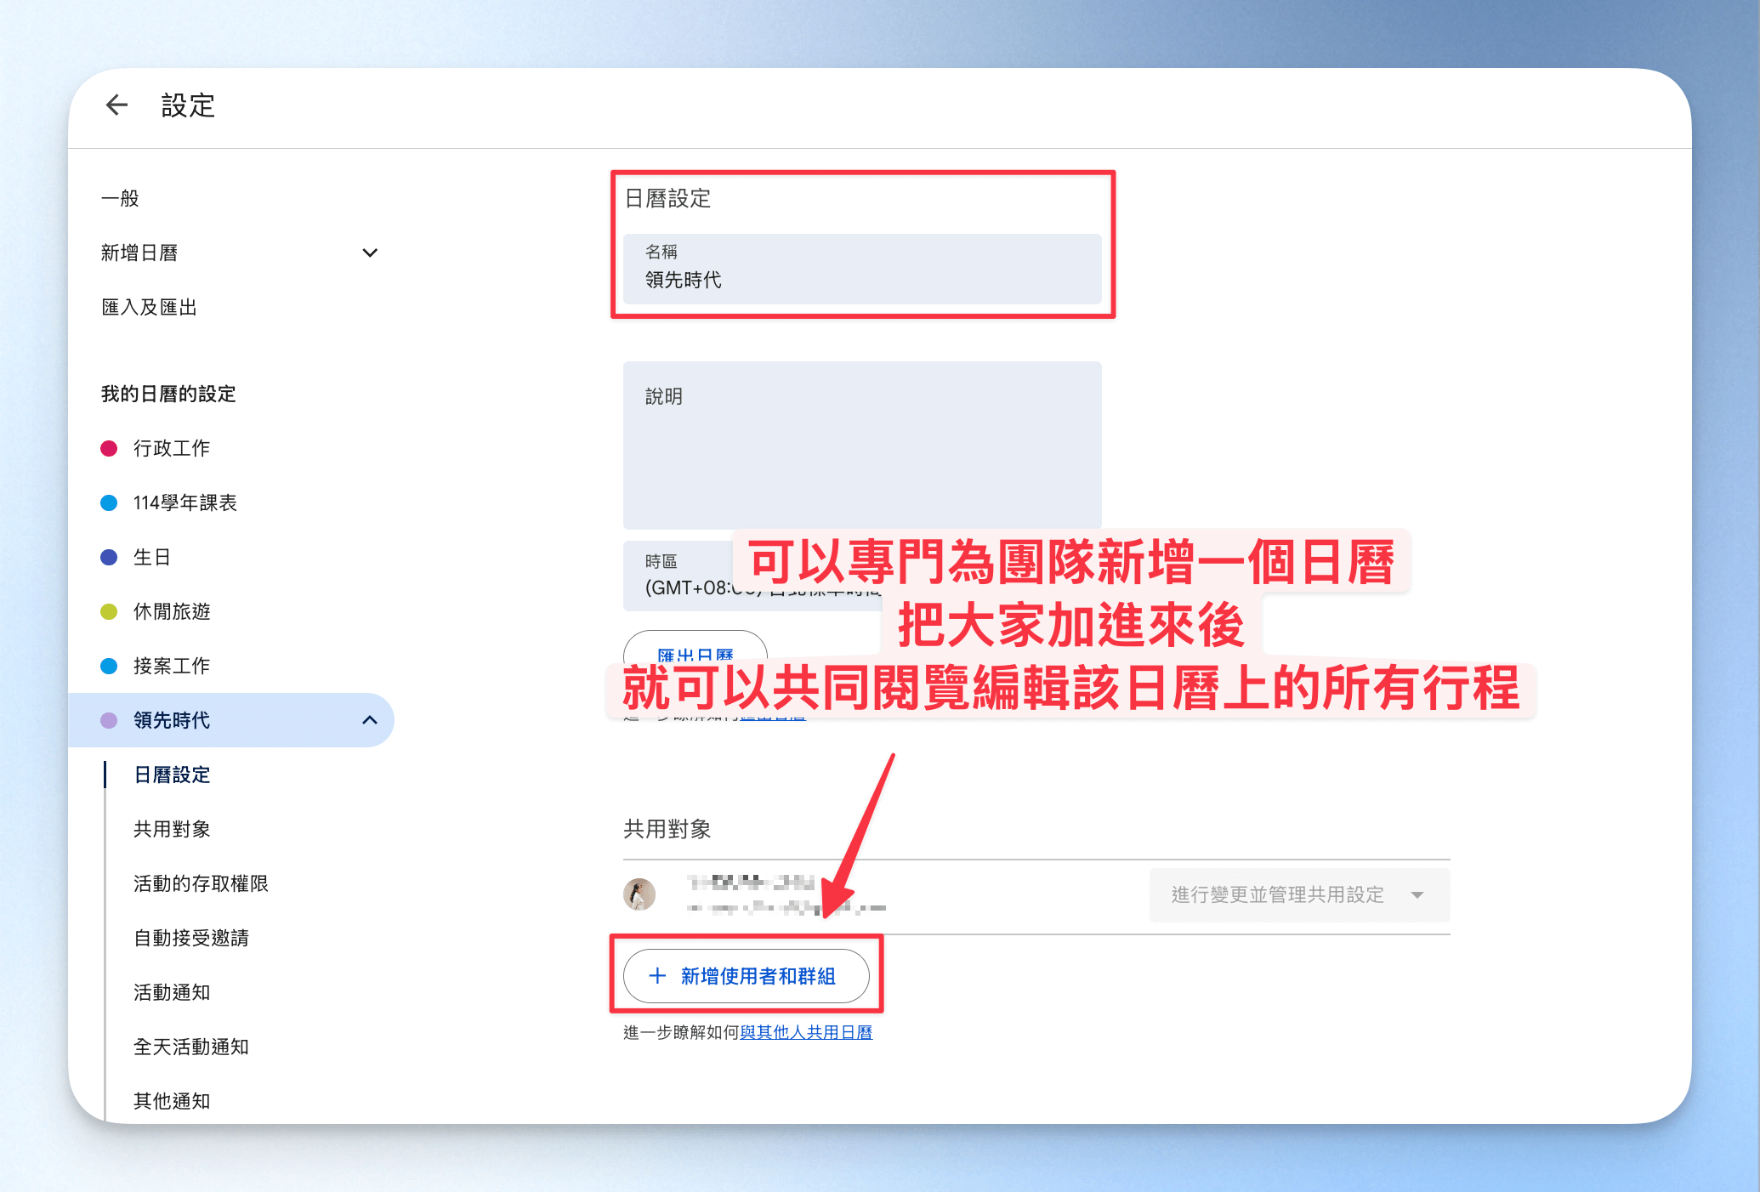Open the 一般 settings section
The image size is (1760, 1192).
120,198
